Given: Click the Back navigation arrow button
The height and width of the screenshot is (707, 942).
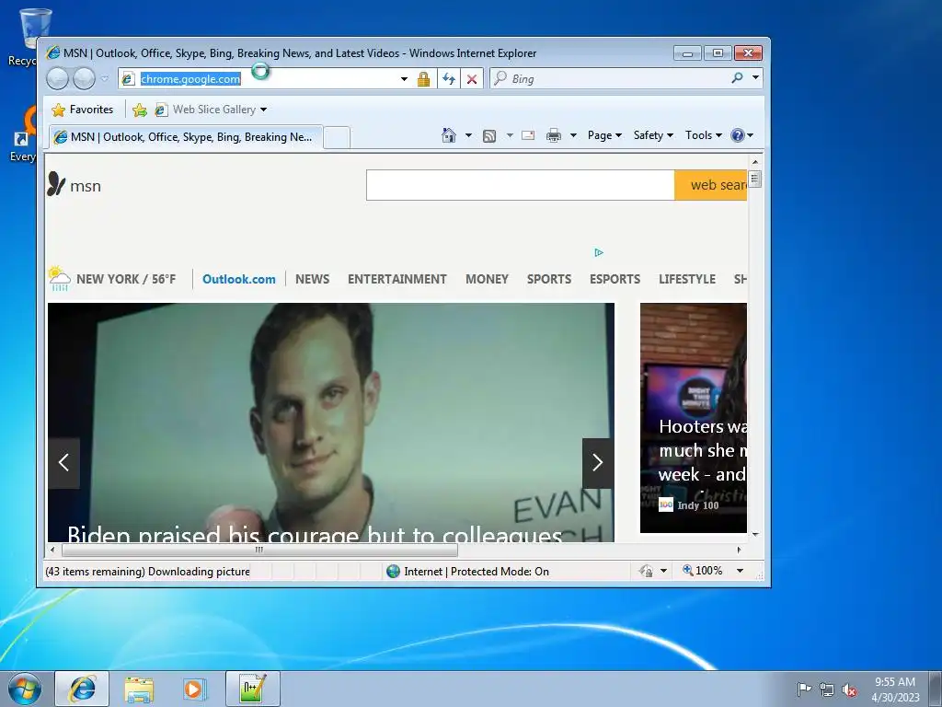Looking at the screenshot, I should 58,79.
